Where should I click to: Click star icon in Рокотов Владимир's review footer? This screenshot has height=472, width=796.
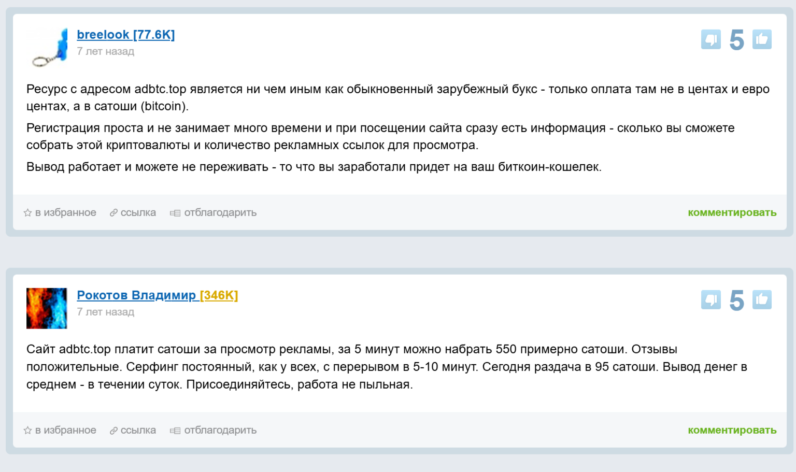27,431
